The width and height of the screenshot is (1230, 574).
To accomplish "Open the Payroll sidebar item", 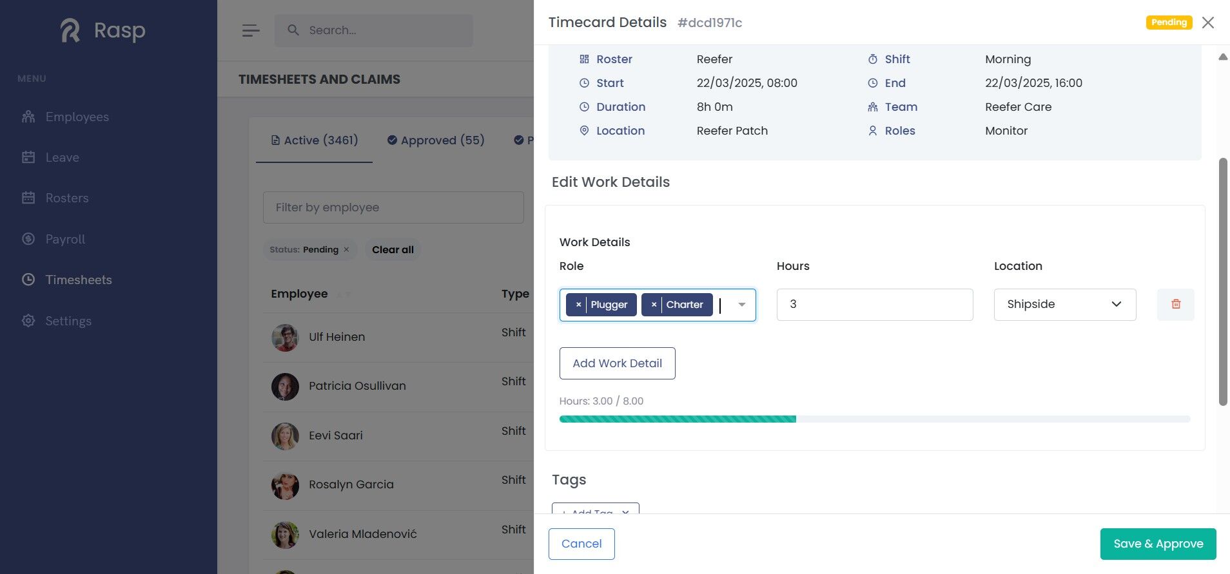I will point(65,239).
